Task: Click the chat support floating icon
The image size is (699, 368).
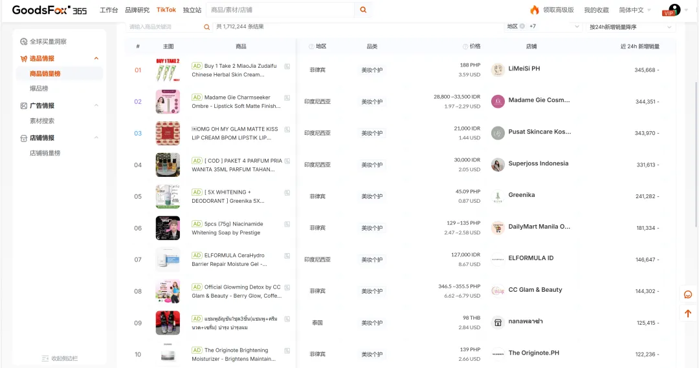Action: (x=688, y=294)
